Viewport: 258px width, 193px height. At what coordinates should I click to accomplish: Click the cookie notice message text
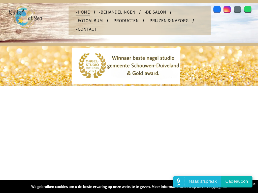(x=101, y=187)
